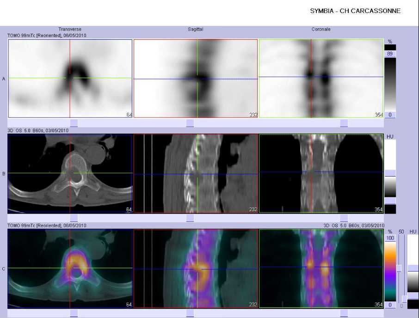Grab slice slider thumb under SPECT sagittal view

[x=190, y=123]
